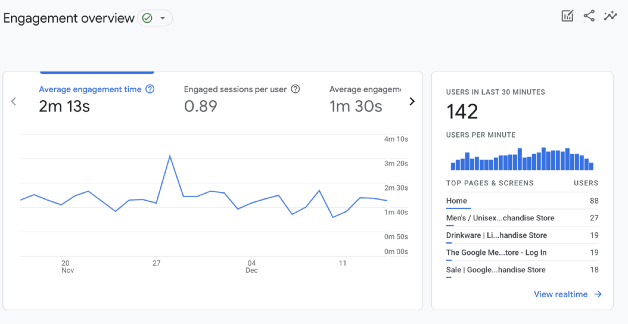The image size is (628, 324).
Task: Open the Engaged sessions per user help tooltip
Action: tap(295, 89)
